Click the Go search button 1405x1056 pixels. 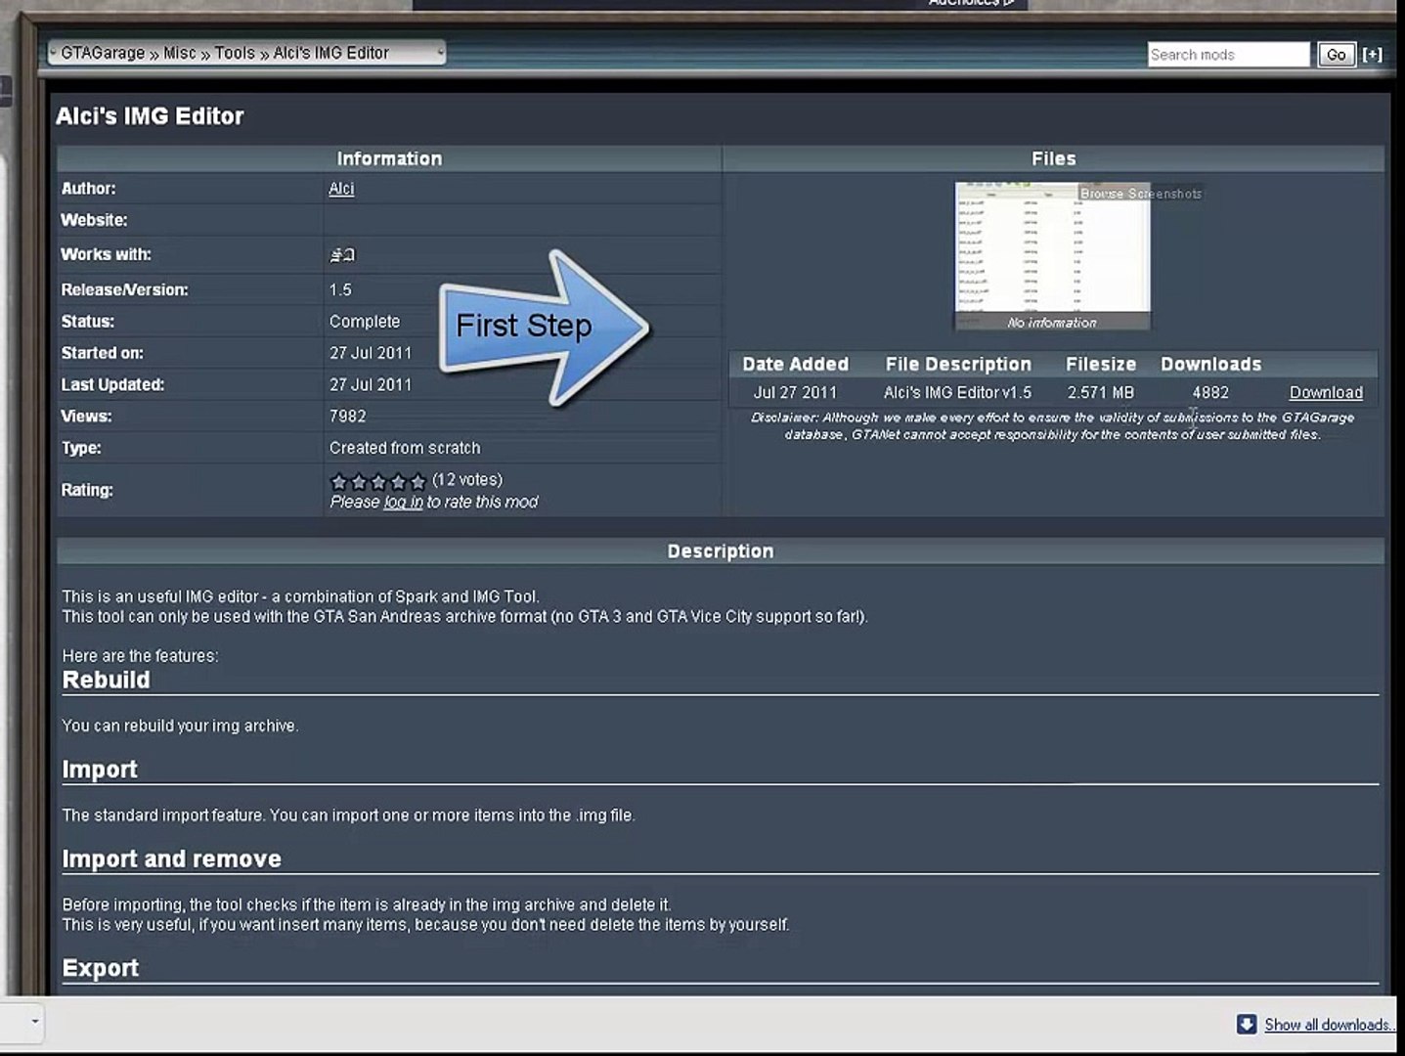pos(1336,55)
